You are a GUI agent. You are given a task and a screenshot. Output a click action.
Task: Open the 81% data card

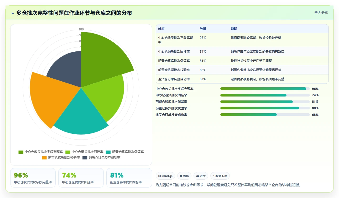tap(129, 178)
